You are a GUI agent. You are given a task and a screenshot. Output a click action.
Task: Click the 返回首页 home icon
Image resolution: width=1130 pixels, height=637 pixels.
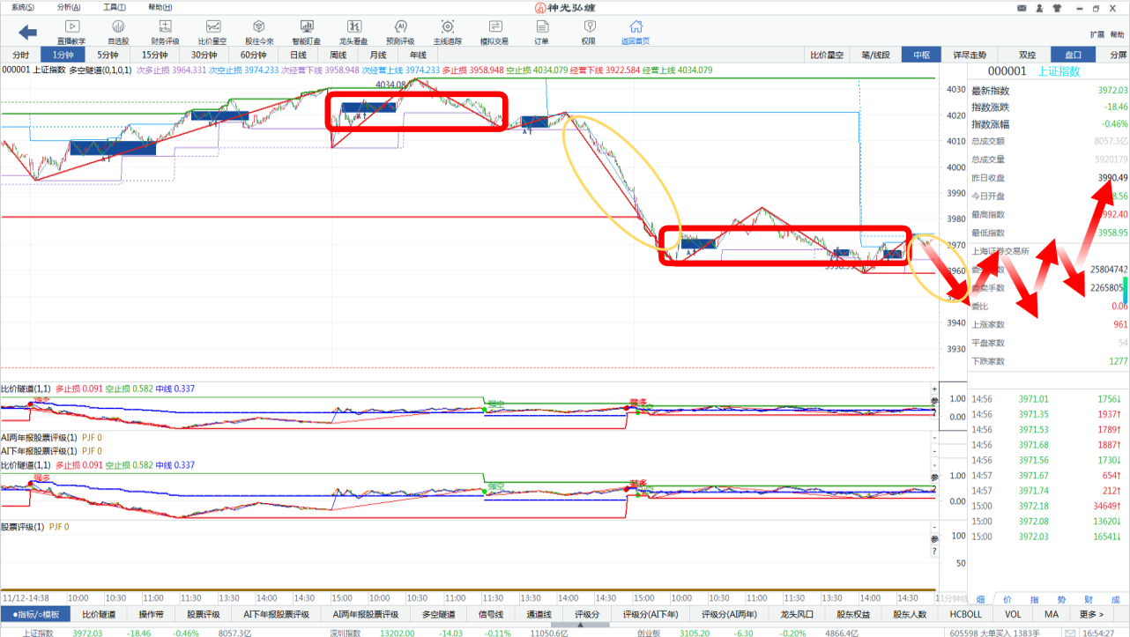[x=635, y=32]
